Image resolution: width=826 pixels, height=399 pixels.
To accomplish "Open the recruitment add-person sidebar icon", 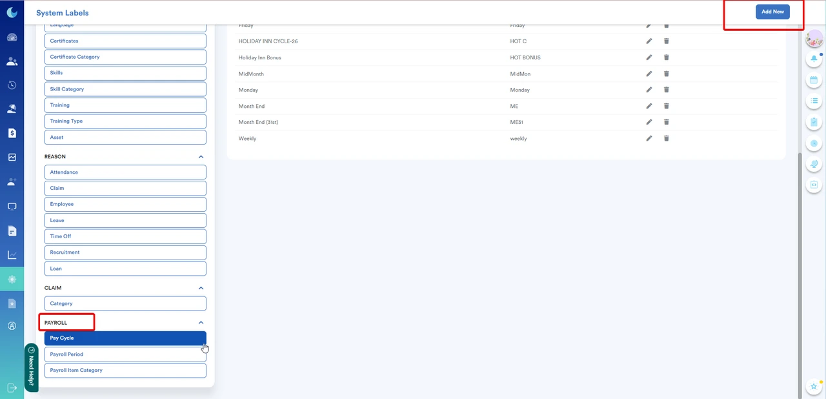I will [x=12, y=182].
